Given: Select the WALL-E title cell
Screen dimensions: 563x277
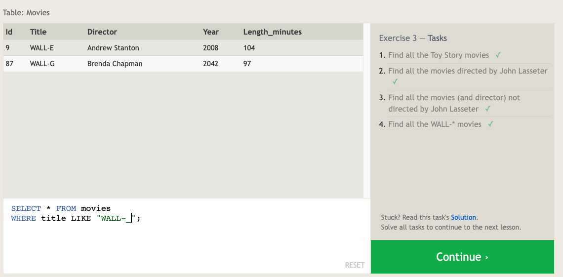Looking at the screenshot, I should 42,48.
